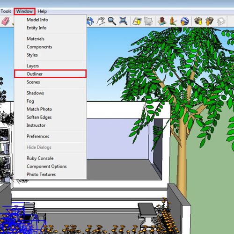The height and width of the screenshot is (234, 234).
Task: Select Model Info menu entry
Action: click(50, 20)
